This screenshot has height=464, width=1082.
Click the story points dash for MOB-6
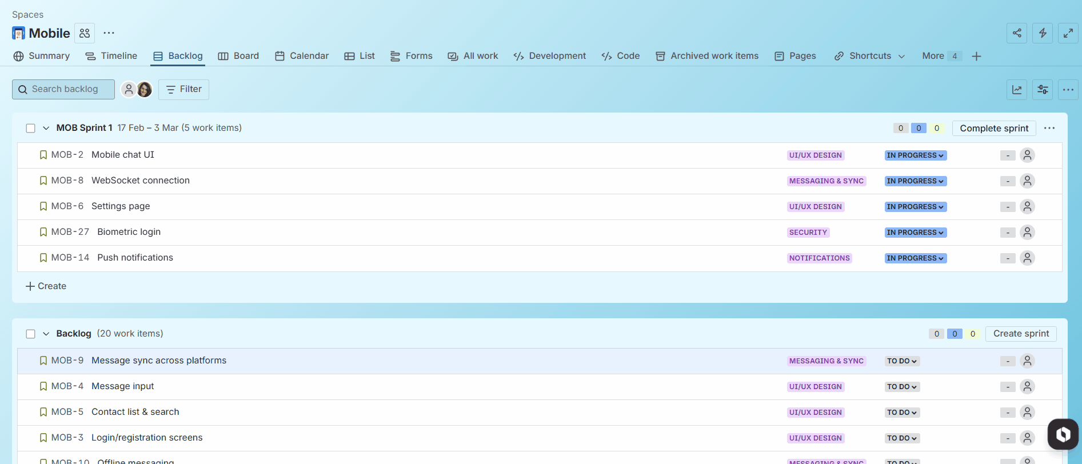(1008, 207)
